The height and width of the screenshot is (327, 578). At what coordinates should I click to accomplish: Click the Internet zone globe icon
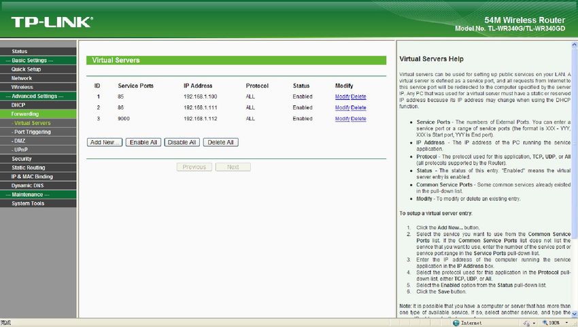pyautogui.click(x=456, y=323)
